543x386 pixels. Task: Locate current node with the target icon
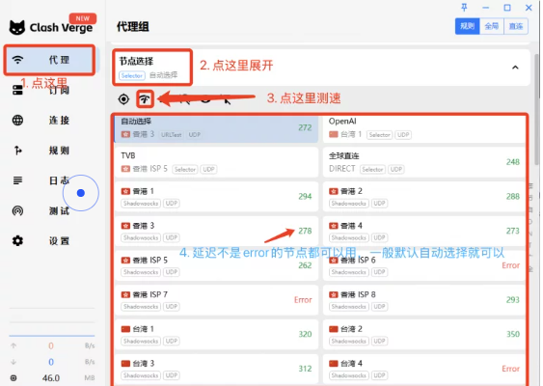tap(123, 99)
